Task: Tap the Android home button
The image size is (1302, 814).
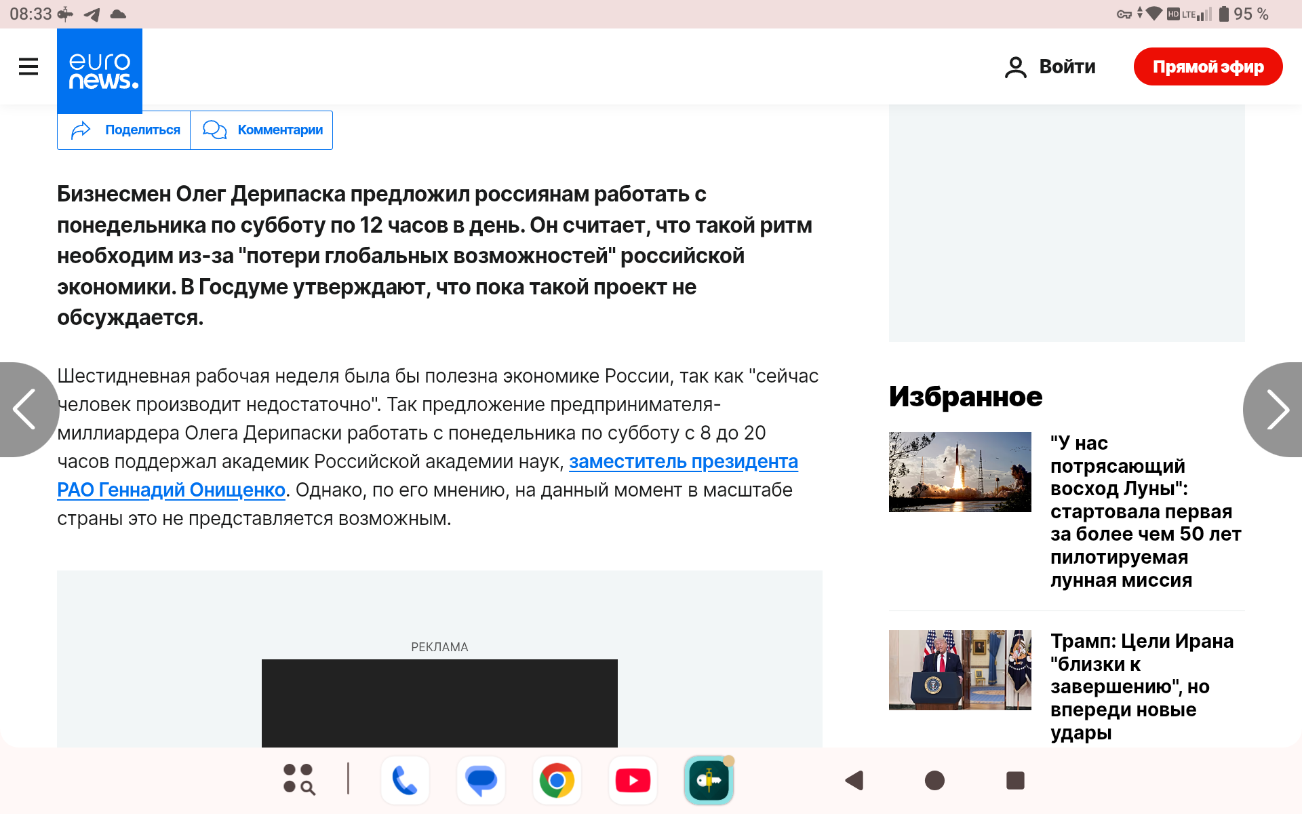Action: [x=934, y=780]
